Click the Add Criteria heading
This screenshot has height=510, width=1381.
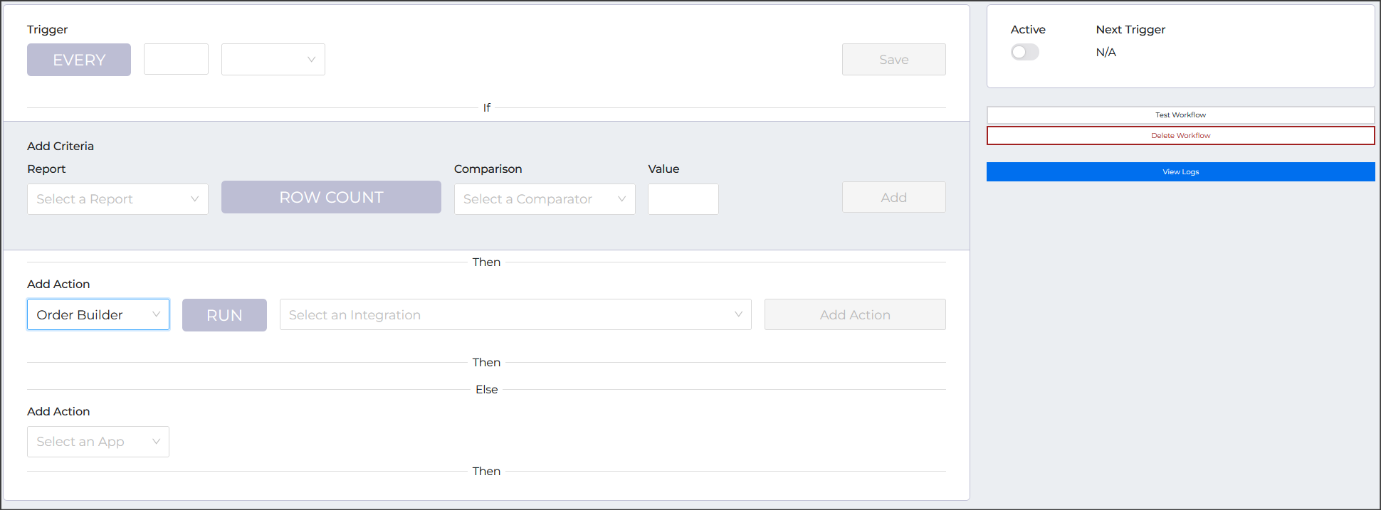[61, 146]
